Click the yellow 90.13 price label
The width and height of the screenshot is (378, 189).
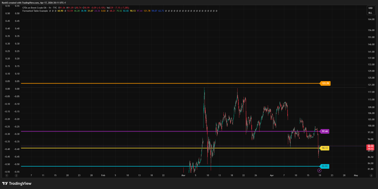325,148
